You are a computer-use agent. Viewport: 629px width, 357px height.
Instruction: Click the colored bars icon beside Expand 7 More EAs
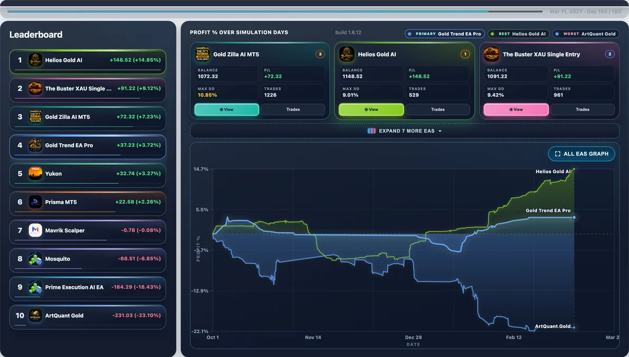click(371, 131)
